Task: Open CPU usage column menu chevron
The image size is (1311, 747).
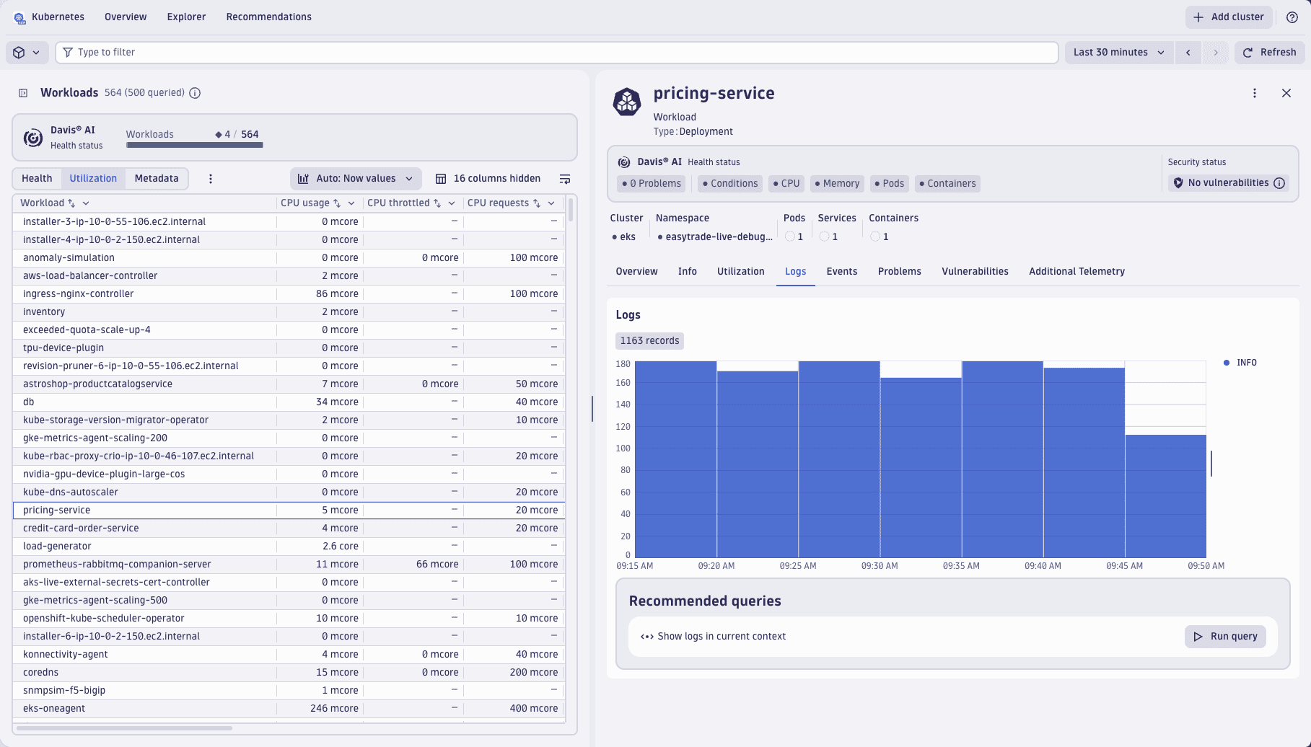Action: pos(351,203)
